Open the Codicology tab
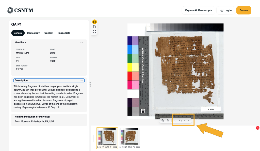This screenshot has height=151, width=260. coord(33,33)
